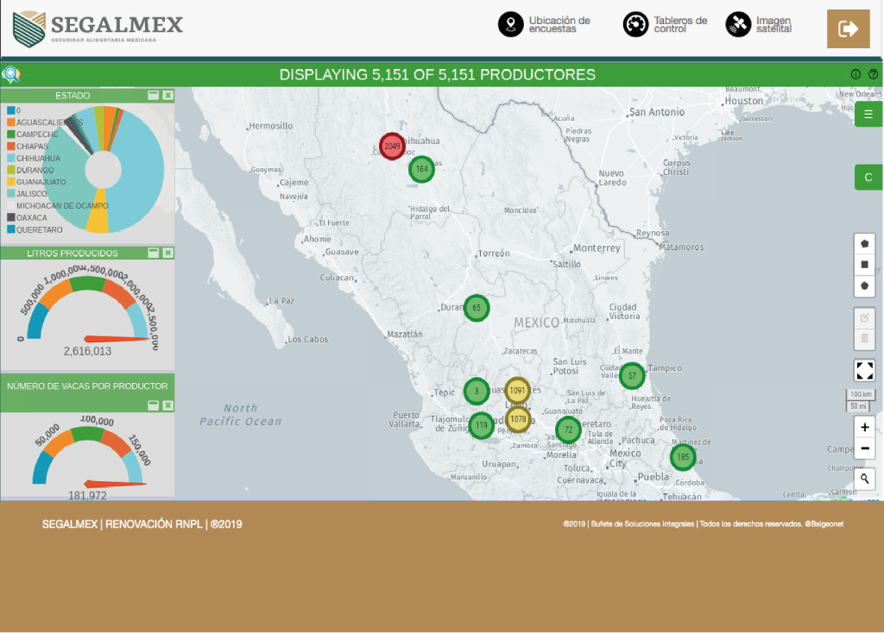Image resolution: width=884 pixels, height=633 pixels.
Task: Zoom in on the map
Action: click(864, 427)
